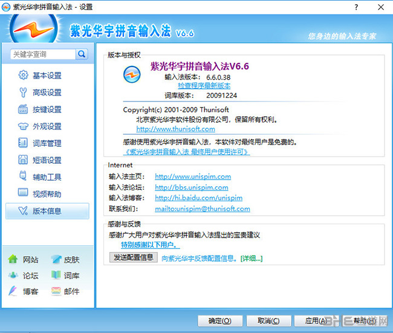Click the 皮肤 shortcut label
This screenshot has height=333, width=393.
tap(72, 260)
